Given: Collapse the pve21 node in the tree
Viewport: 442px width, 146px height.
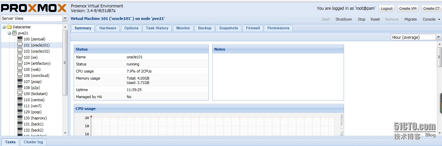Looking at the screenshot, I should (x=9, y=33).
